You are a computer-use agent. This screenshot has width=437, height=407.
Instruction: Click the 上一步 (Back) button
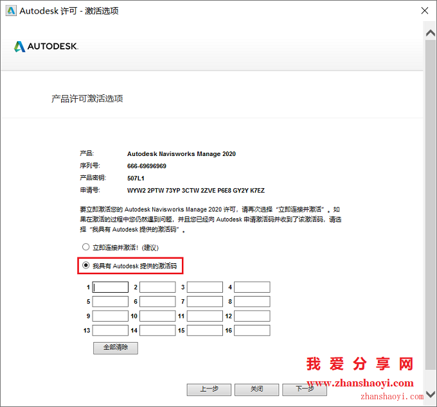click(209, 390)
